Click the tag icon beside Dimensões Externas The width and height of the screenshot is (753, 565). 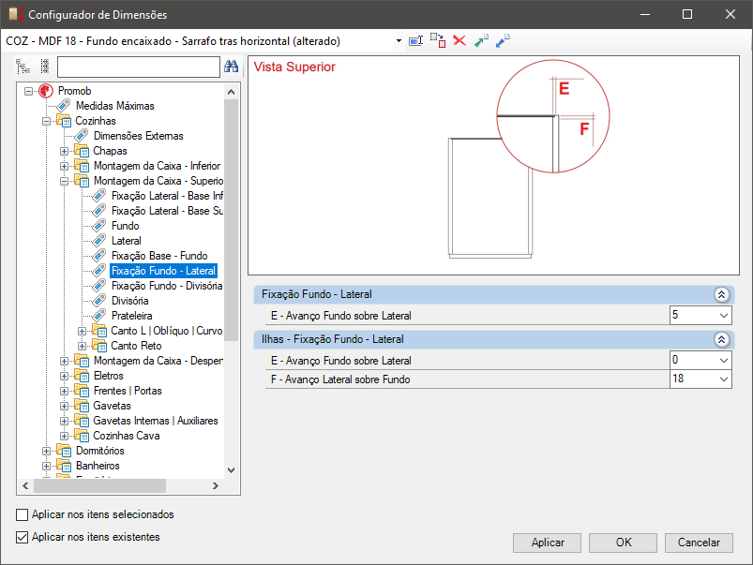tap(82, 136)
